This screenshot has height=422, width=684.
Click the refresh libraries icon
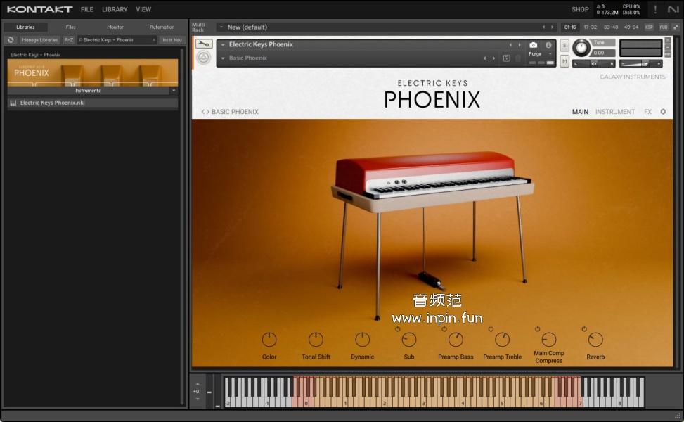tap(11, 39)
